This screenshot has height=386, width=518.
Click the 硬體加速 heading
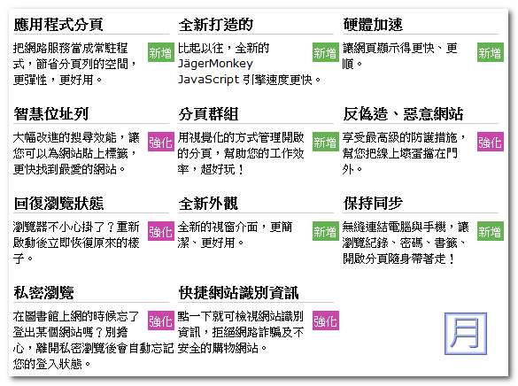pyautogui.click(x=373, y=25)
